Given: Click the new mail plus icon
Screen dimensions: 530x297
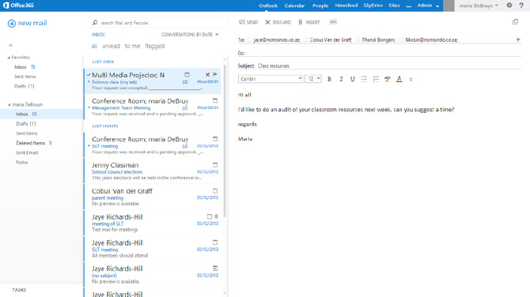Looking at the screenshot, I should click(x=12, y=23).
